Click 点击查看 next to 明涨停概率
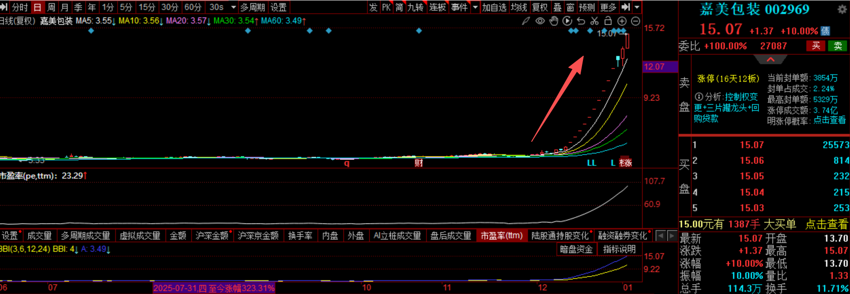 [830, 120]
